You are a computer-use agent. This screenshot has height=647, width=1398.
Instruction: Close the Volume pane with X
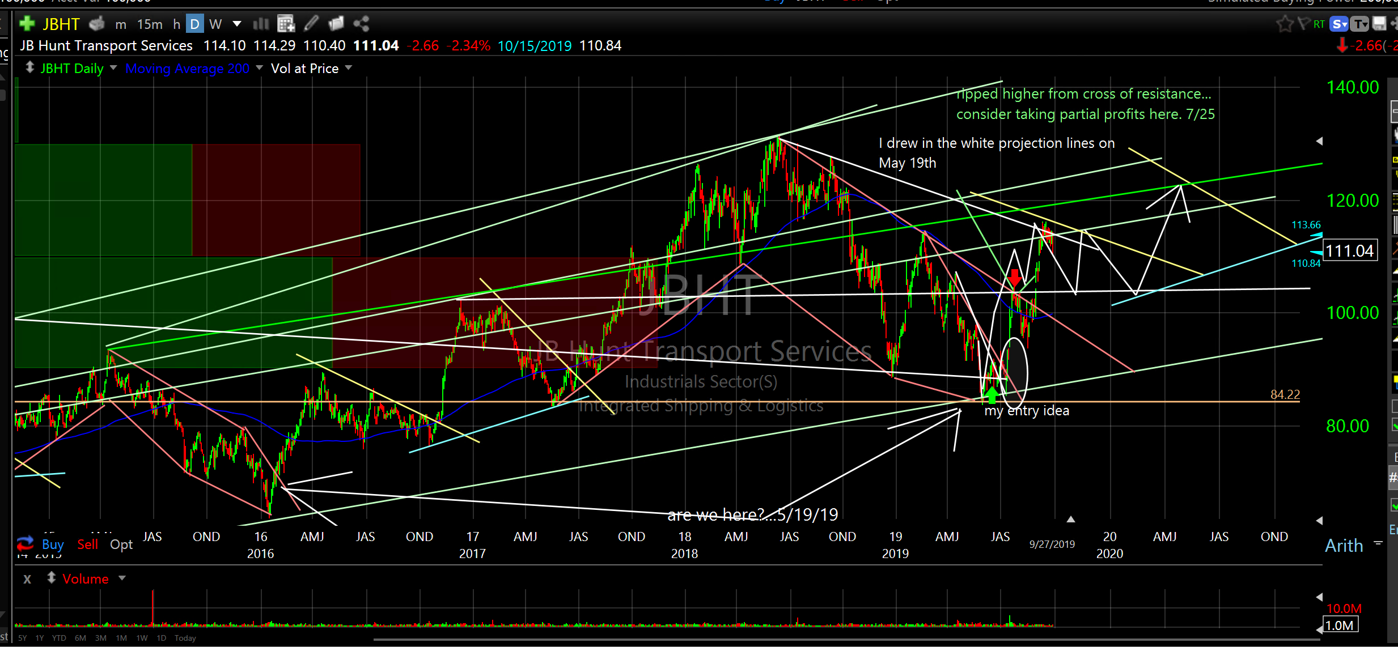[27, 579]
